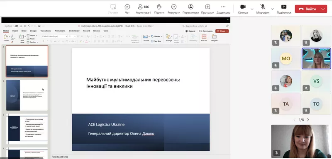Open the Чат panel in Teams
The width and height of the screenshot is (332, 159).
click(x=127, y=9)
